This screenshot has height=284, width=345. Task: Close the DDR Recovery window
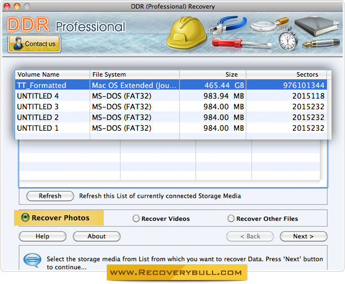pos(7,6)
